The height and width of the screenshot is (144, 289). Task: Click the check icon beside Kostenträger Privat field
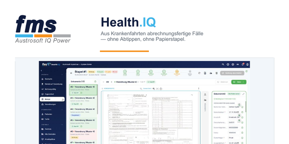pos(242,138)
